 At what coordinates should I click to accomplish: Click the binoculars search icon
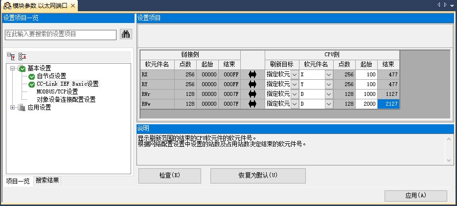(126, 34)
